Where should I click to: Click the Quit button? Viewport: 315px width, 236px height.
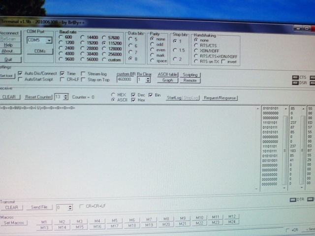[x=10, y=59]
